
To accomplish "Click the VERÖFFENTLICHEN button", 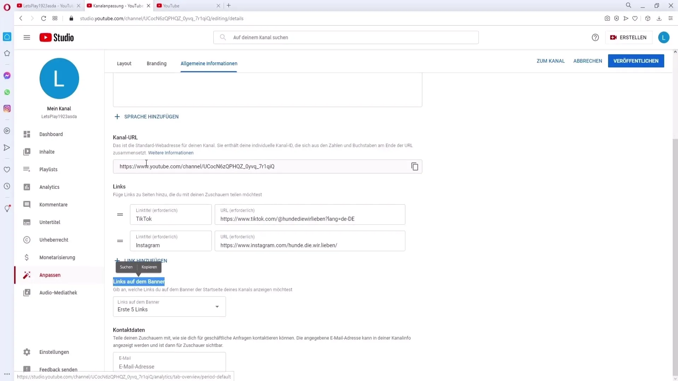I will click(x=636, y=61).
